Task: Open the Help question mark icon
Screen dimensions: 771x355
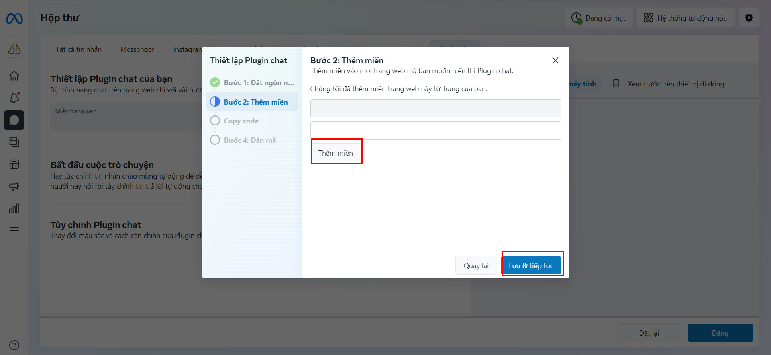Action: (x=14, y=345)
